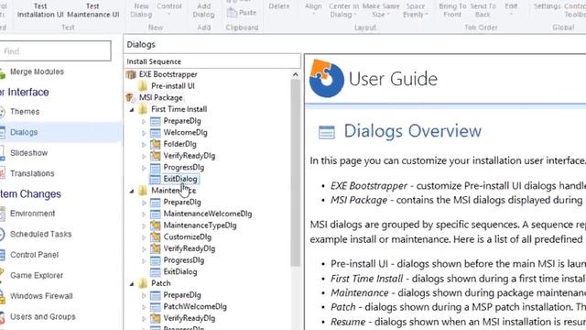Select ExitDialog under Maintenance

[x=180, y=271]
